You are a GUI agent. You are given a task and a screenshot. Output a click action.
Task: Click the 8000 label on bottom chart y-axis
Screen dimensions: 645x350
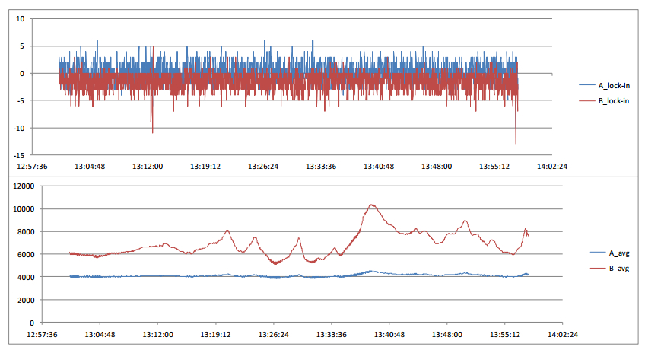point(24,232)
